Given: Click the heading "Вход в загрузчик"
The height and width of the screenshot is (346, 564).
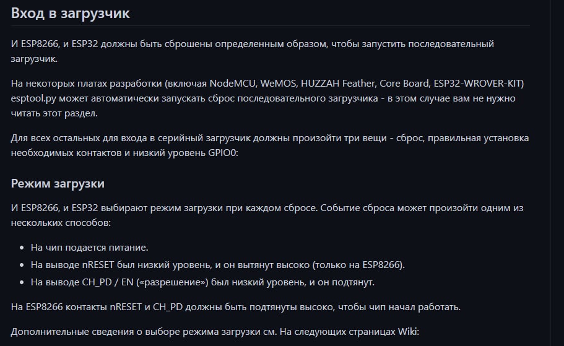Looking at the screenshot, I should click(x=71, y=13).
